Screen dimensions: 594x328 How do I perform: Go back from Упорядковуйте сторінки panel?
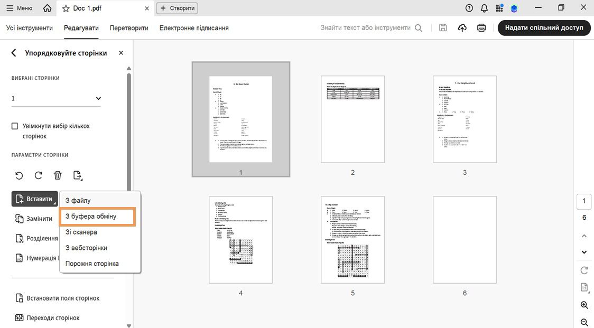(x=14, y=53)
